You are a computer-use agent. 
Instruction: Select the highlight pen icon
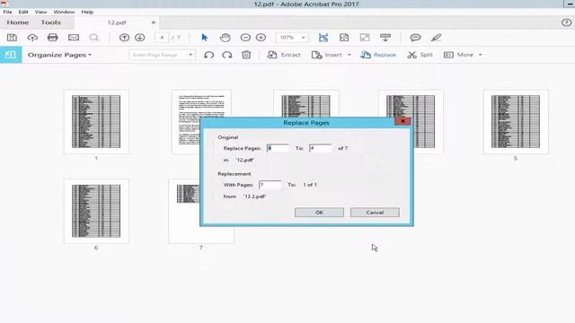tap(436, 38)
